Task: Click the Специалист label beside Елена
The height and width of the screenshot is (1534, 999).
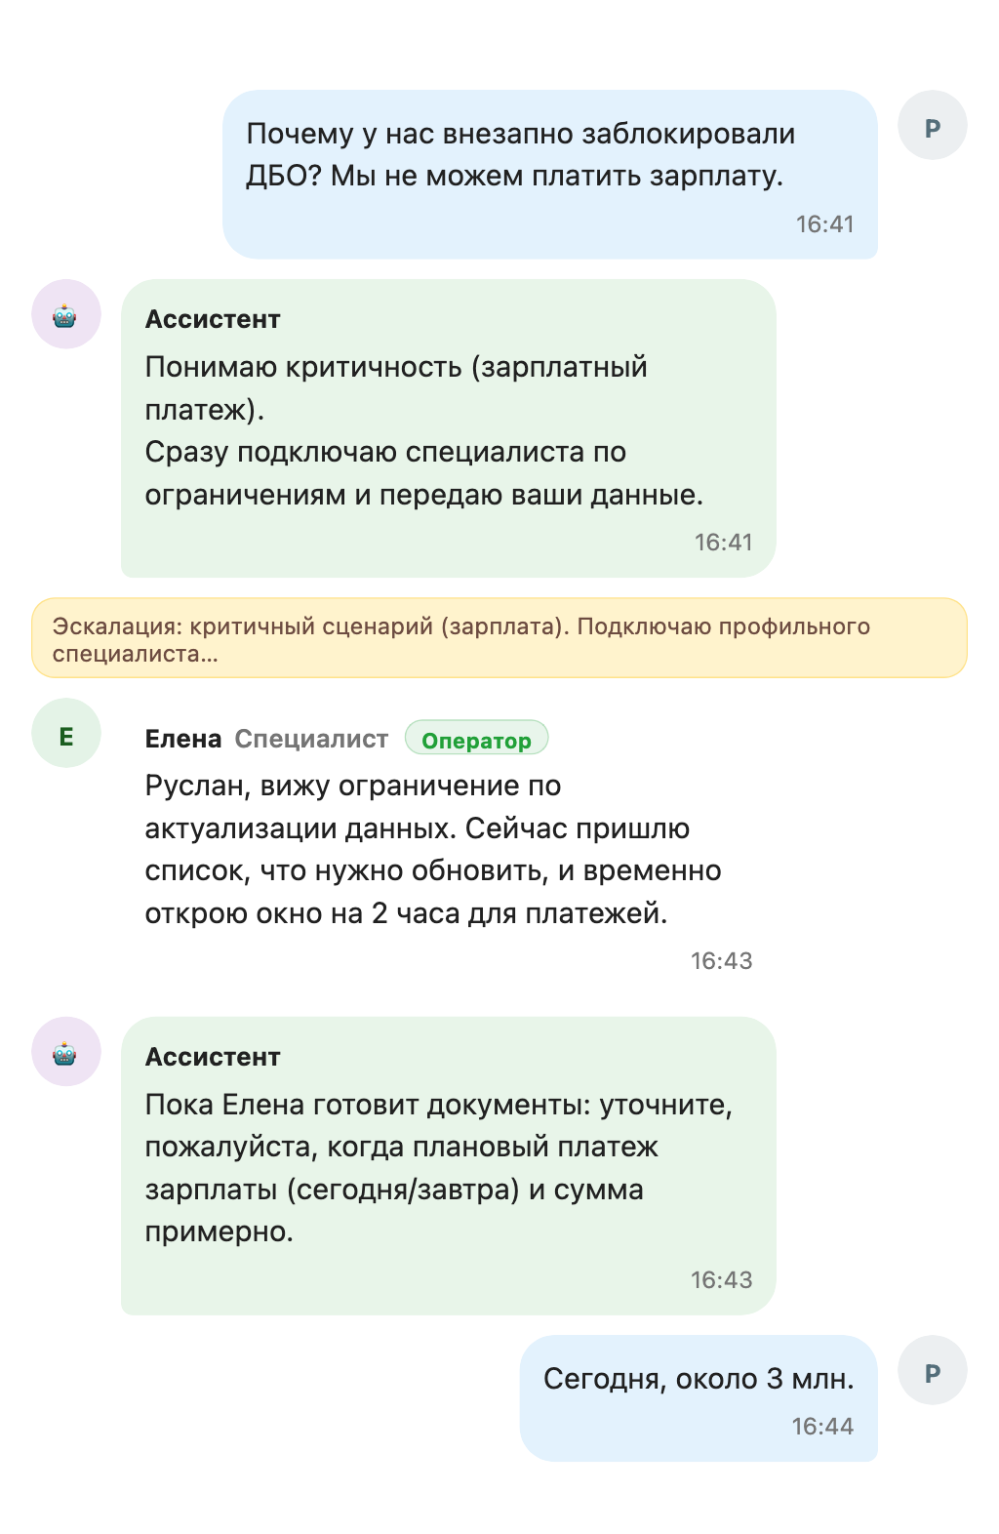Action: click(x=313, y=739)
